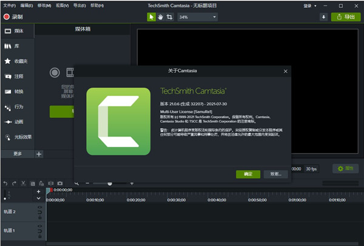
Task: Select the pan hand tool
Action: (x=160, y=17)
